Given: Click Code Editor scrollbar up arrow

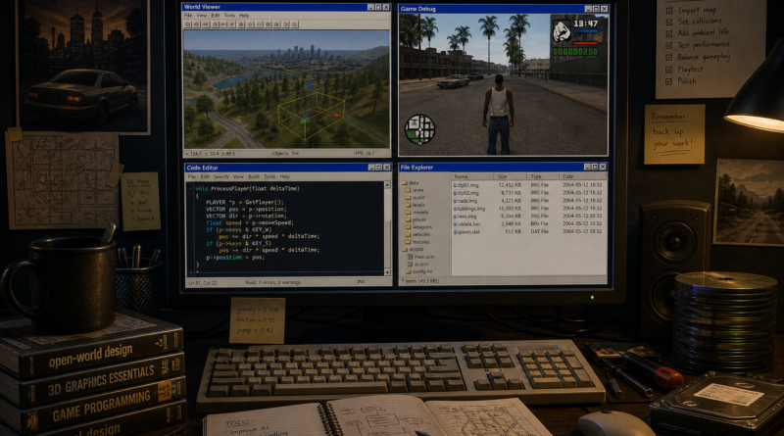Looking at the screenshot, I should tap(387, 185).
